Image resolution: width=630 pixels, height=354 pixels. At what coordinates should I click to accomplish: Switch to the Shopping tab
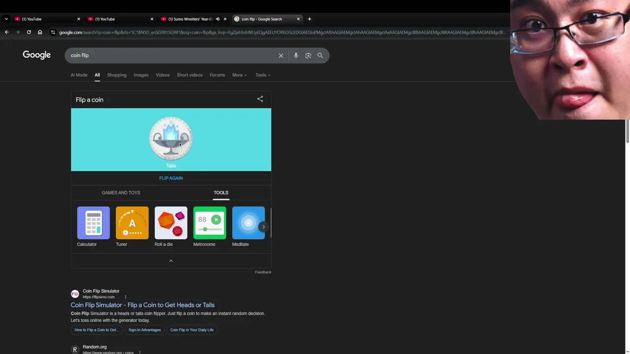tap(117, 75)
